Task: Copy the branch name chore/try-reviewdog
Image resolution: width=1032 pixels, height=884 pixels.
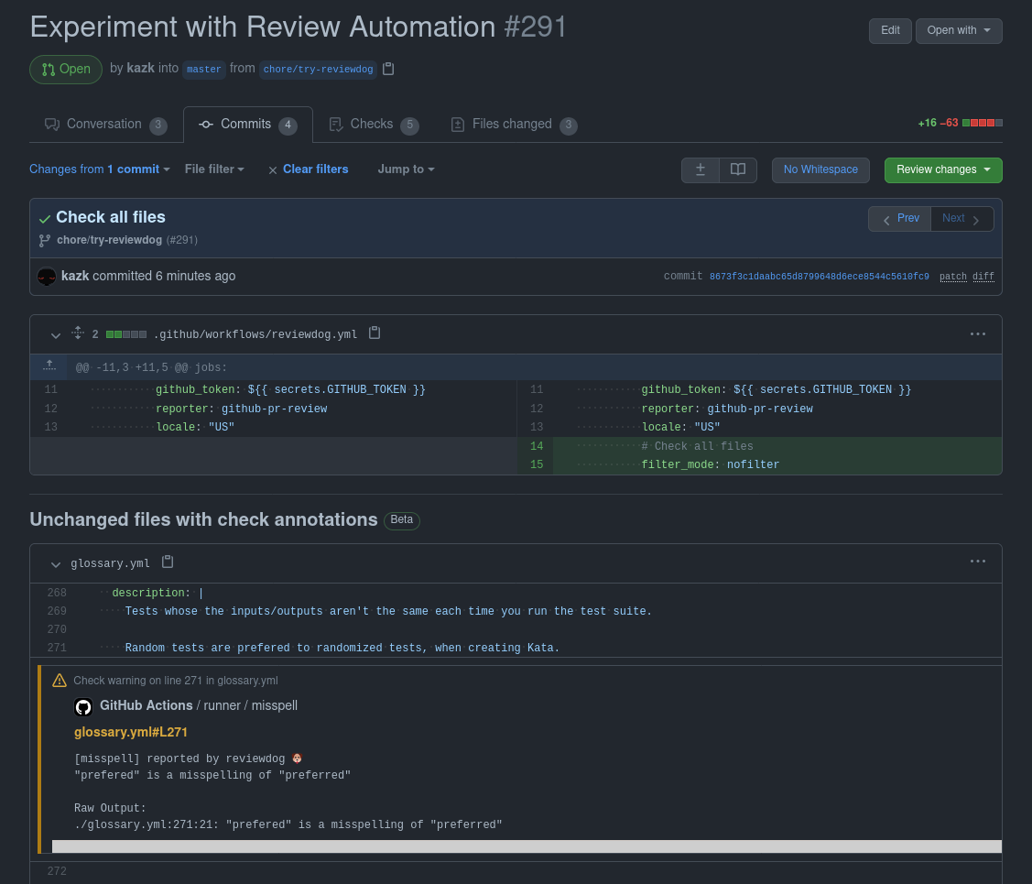Action: (388, 69)
